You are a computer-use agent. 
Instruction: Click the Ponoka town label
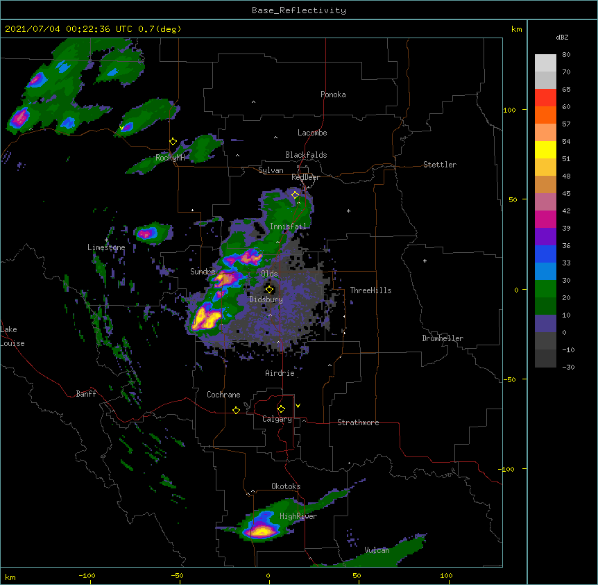click(x=333, y=94)
